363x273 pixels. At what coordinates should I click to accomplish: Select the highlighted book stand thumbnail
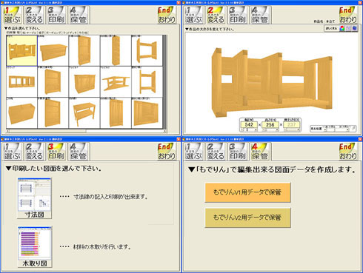pos(21,50)
